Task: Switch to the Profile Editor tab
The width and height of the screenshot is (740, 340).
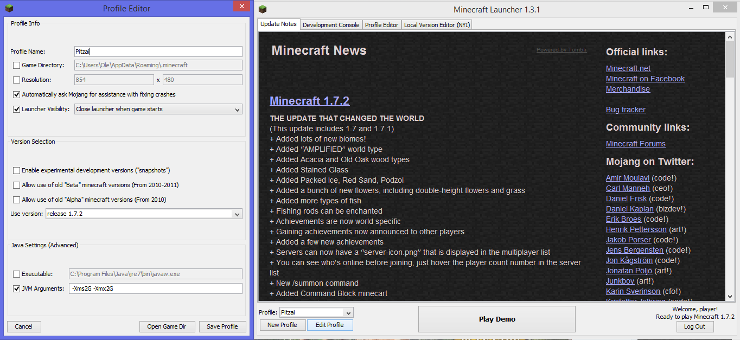Action: [381, 25]
